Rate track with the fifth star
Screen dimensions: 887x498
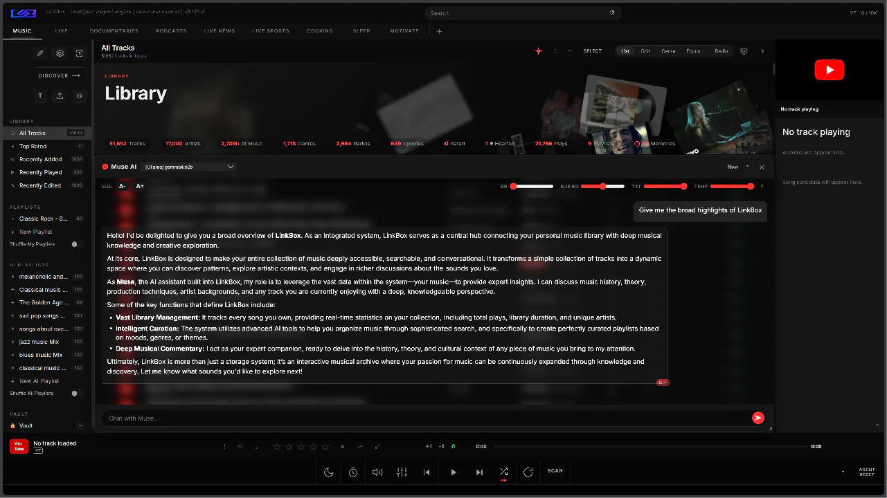[327, 447]
